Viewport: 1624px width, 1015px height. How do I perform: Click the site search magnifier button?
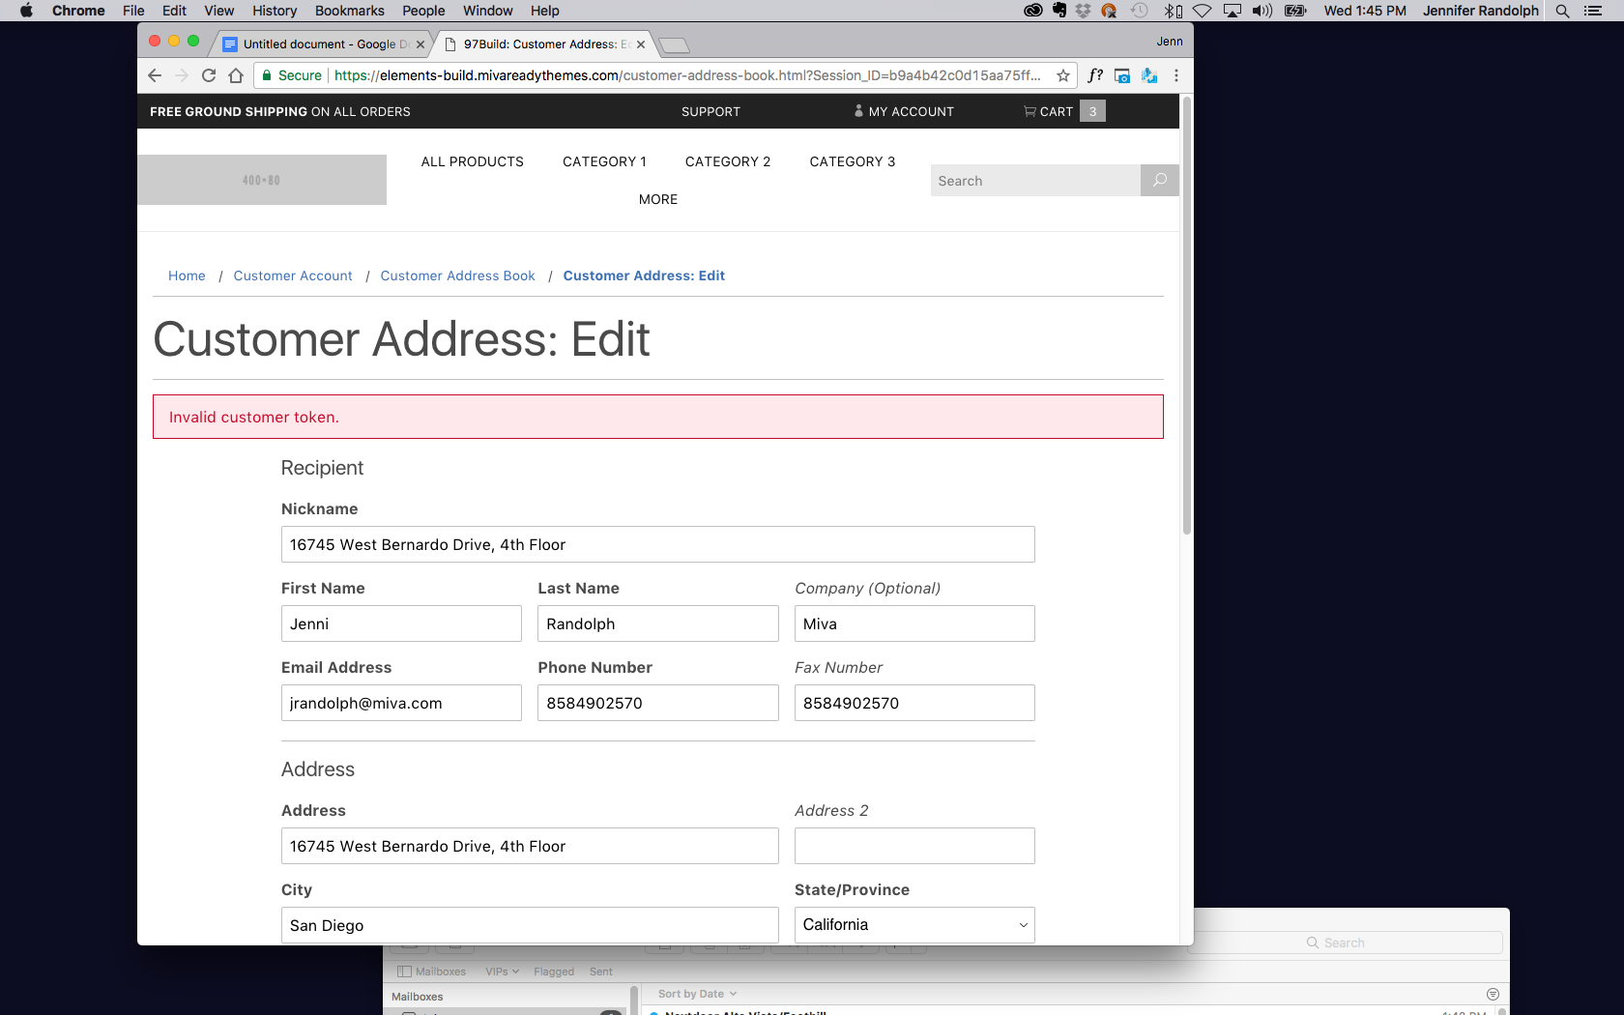point(1160,180)
